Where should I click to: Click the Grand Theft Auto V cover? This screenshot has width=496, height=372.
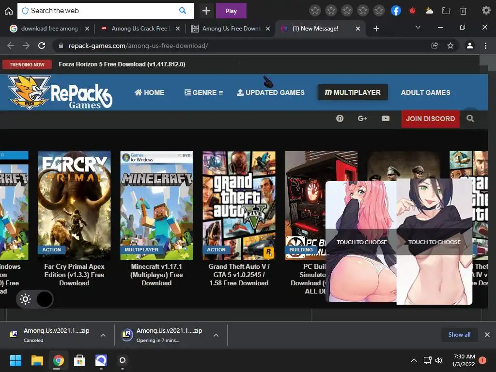(239, 205)
